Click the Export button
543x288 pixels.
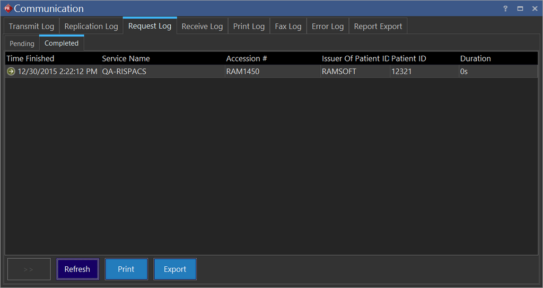pyautogui.click(x=175, y=269)
